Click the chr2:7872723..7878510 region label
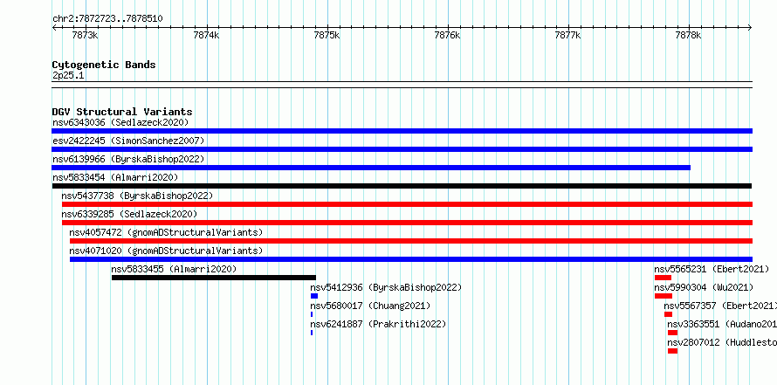The height and width of the screenshot is (385, 777). 107,19
